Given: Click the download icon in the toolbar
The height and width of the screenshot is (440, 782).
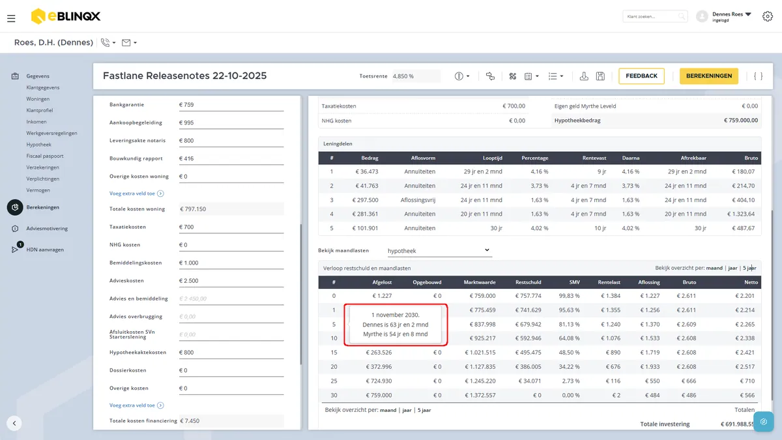Looking at the screenshot, I should click(584, 76).
